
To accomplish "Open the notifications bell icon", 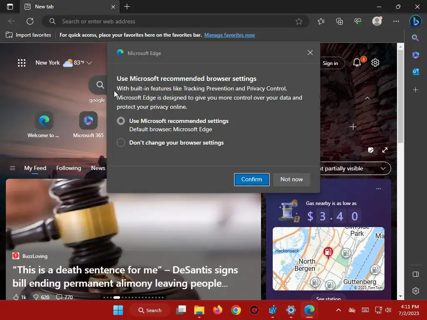I will [x=357, y=63].
